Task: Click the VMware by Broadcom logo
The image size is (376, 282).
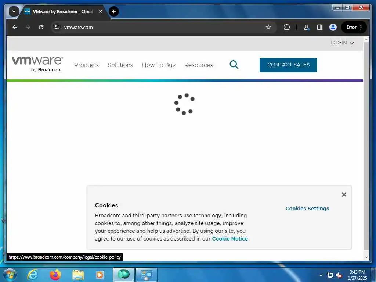Action: click(37, 64)
